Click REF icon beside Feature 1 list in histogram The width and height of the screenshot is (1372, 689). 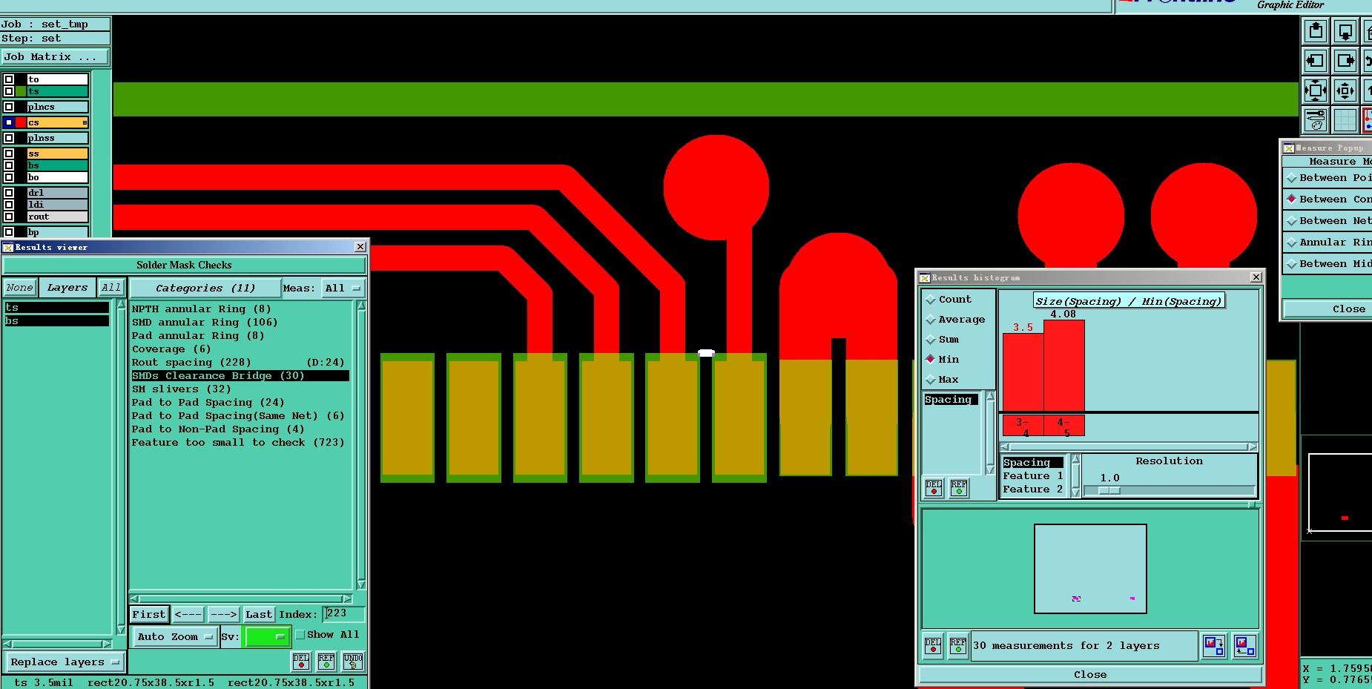pos(959,487)
